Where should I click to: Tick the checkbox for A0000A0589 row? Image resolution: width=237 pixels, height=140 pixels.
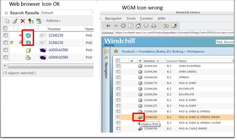6,57
